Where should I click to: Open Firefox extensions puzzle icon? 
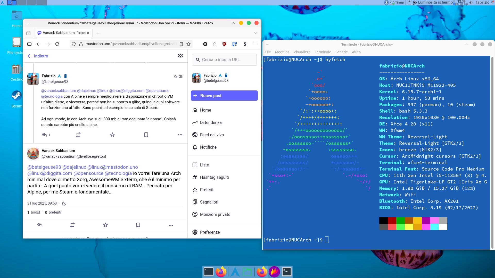coord(214,44)
